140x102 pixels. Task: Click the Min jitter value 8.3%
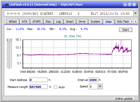[63, 29]
